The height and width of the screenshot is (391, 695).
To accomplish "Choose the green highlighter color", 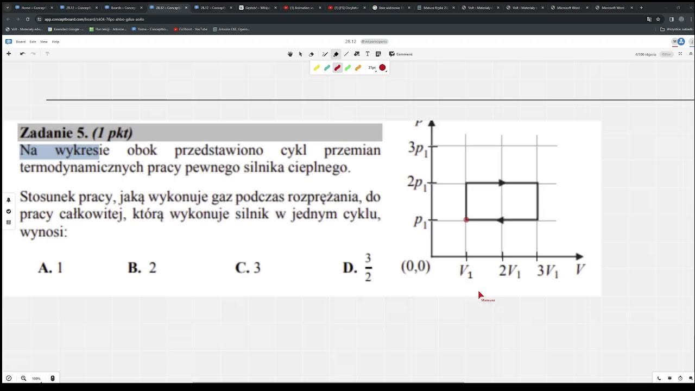I will coord(347,68).
